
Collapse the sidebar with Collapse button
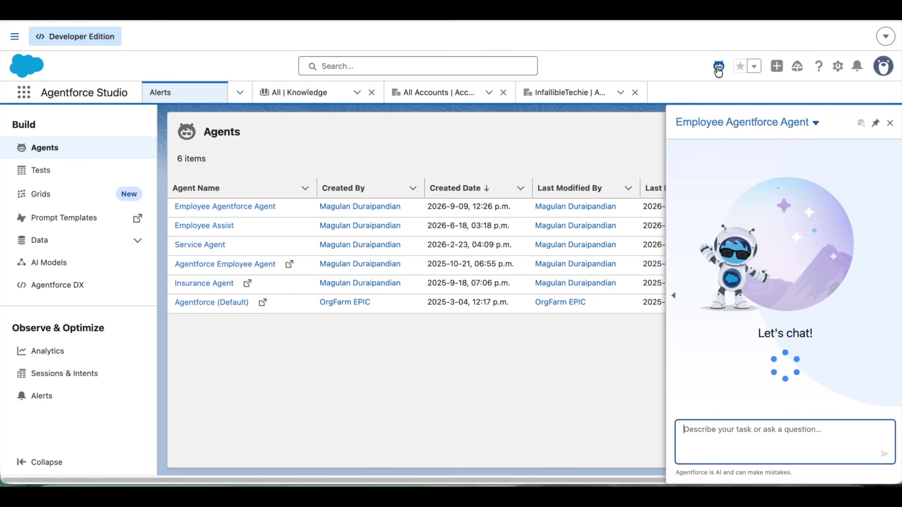(x=40, y=462)
